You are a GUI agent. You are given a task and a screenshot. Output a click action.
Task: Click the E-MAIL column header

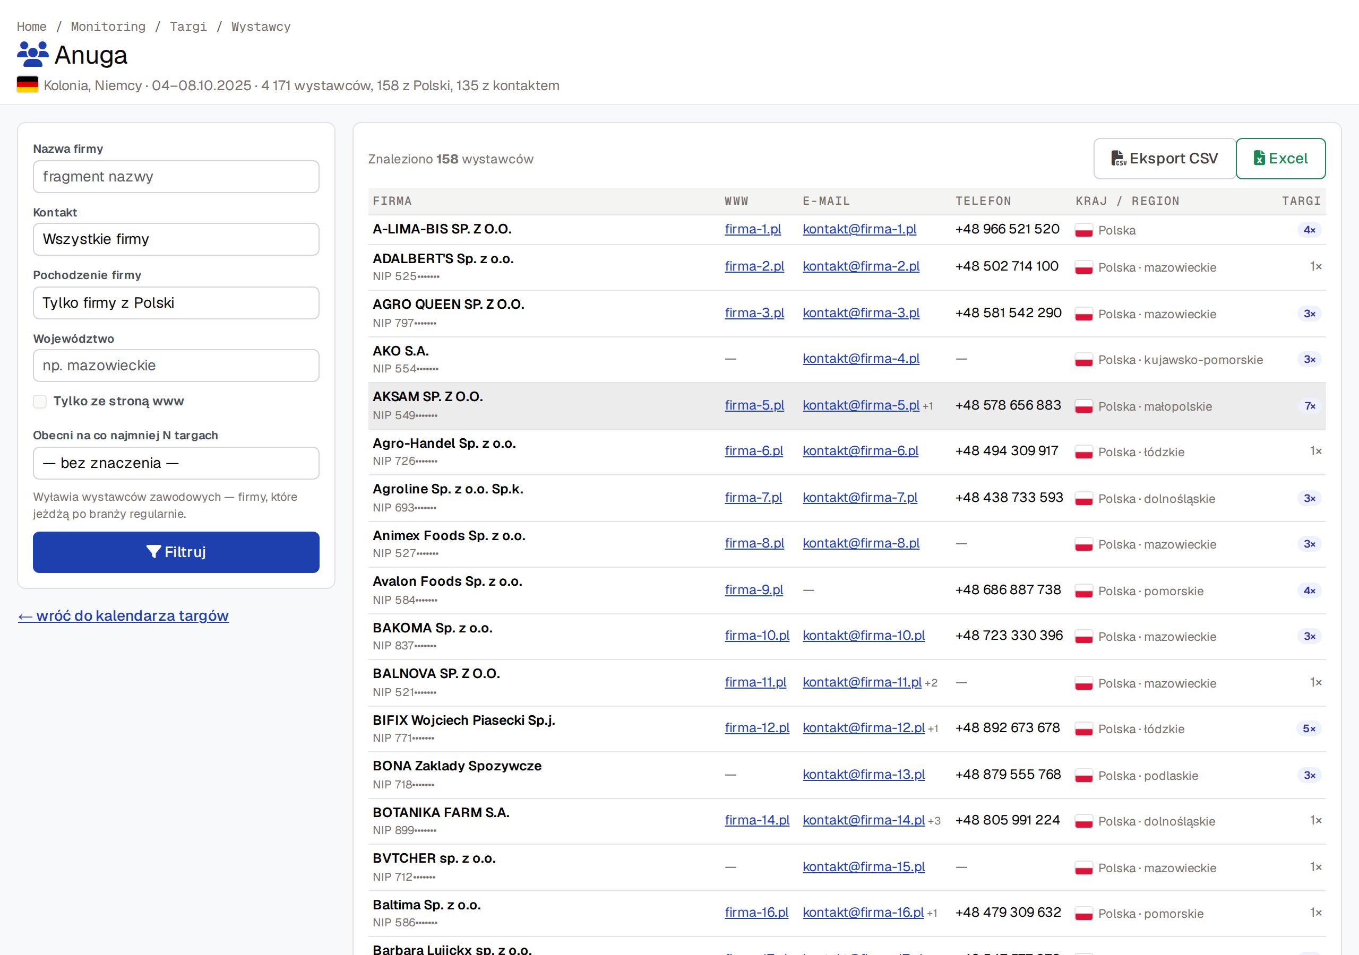825,201
